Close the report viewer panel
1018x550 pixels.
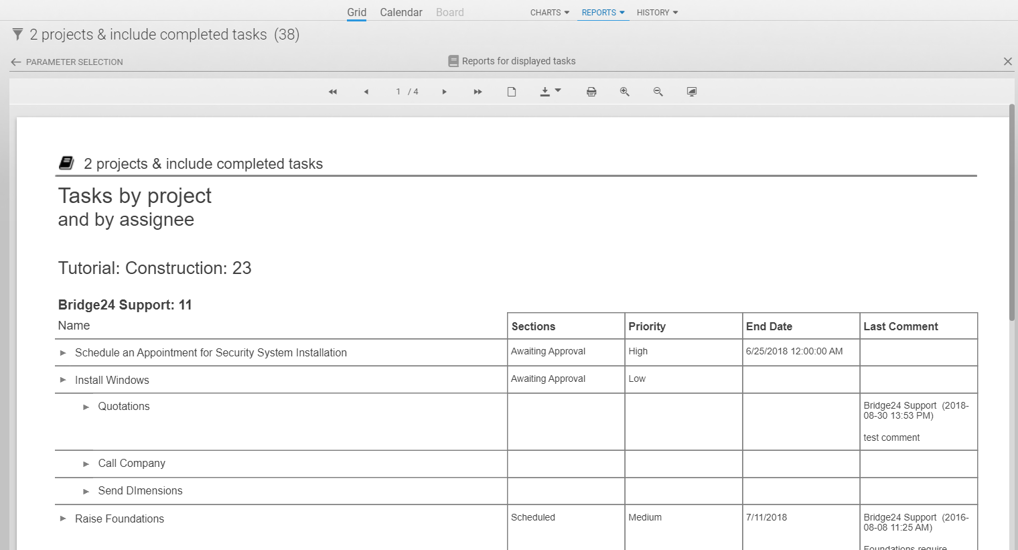[1008, 62]
